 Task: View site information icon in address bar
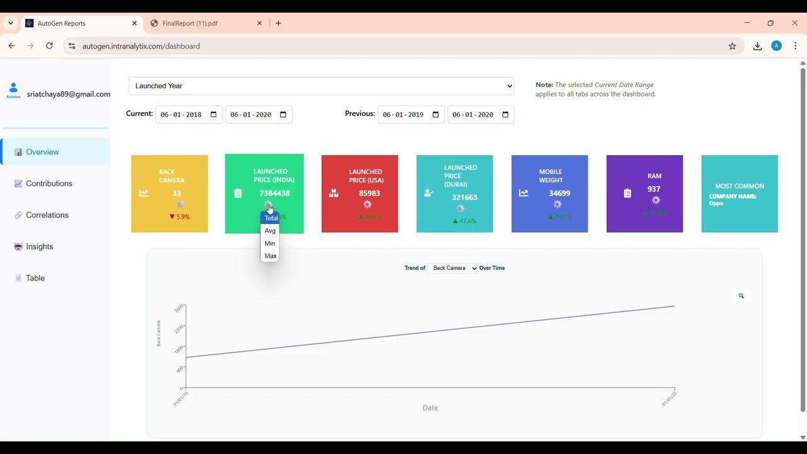click(x=72, y=46)
